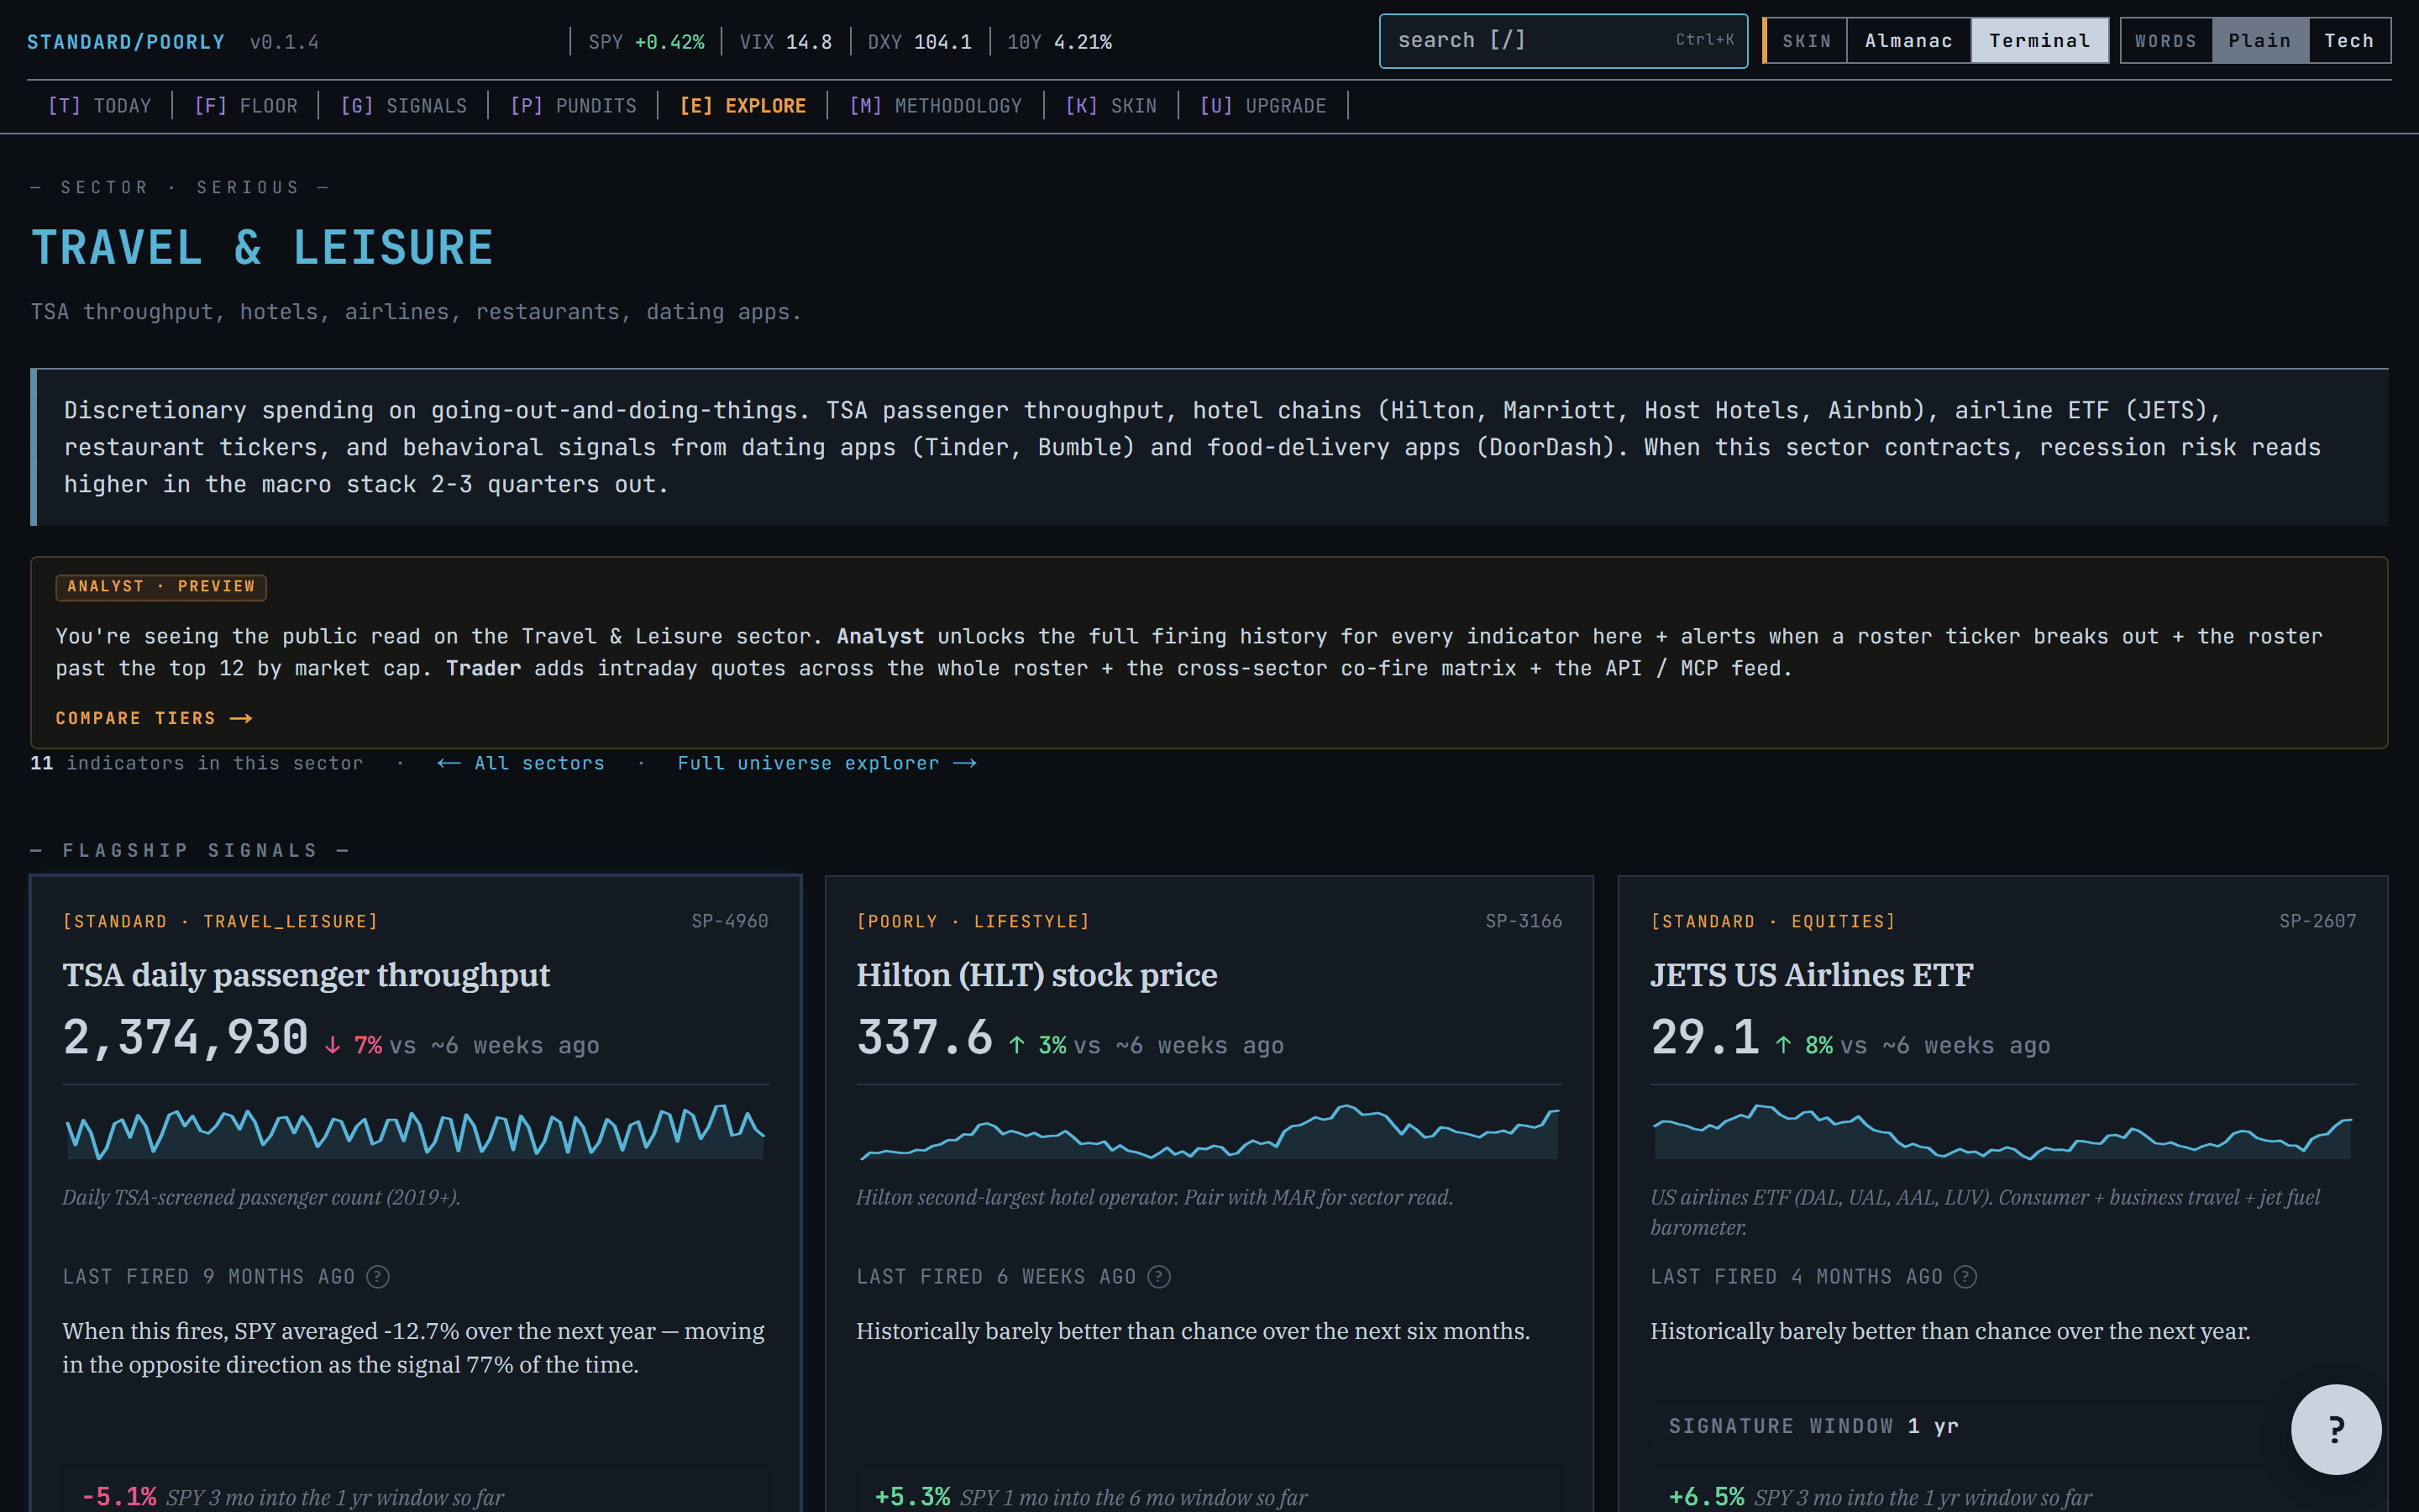
Task: Click the Travel & Leisure heading
Action: (262, 248)
